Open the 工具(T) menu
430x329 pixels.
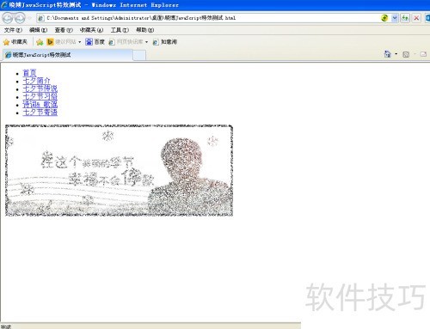[x=120, y=30]
